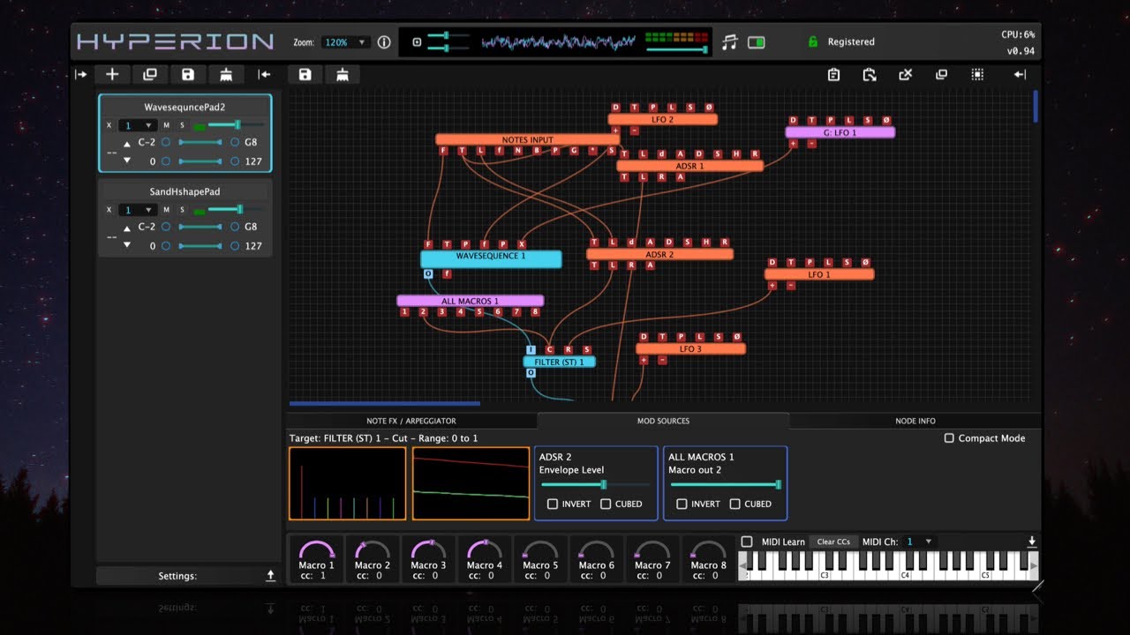The image size is (1130, 635).
Task: Click the SandHshapePad layer name
Action: pyautogui.click(x=185, y=191)
